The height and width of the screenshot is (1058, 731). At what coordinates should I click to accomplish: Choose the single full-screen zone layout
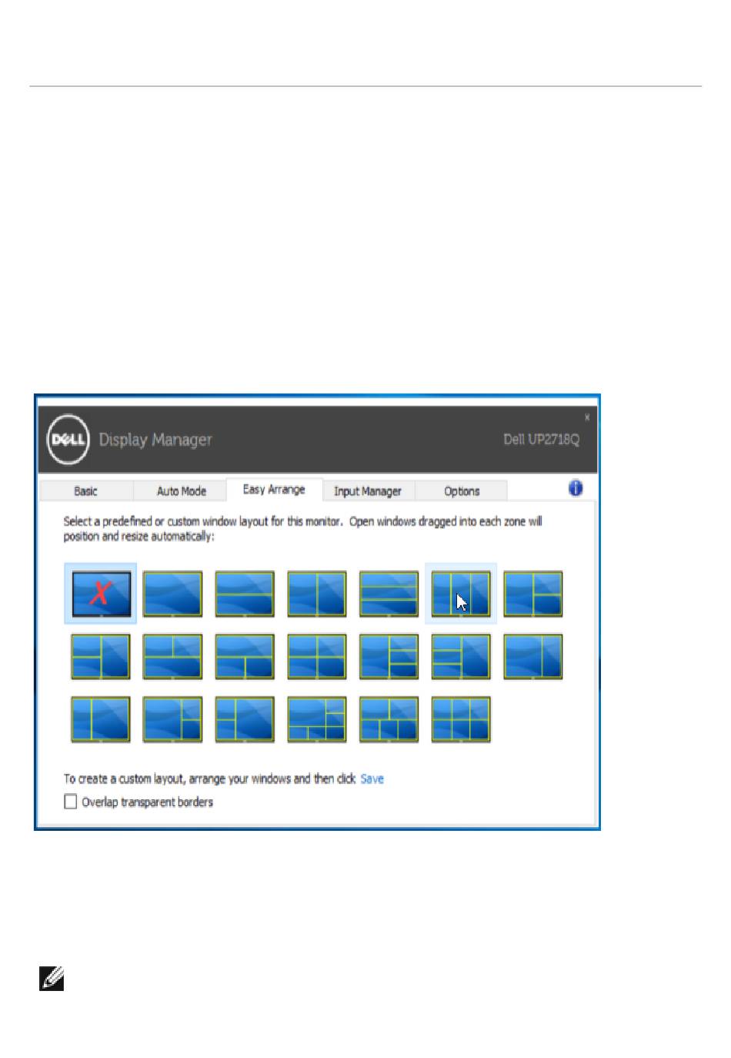172,593
